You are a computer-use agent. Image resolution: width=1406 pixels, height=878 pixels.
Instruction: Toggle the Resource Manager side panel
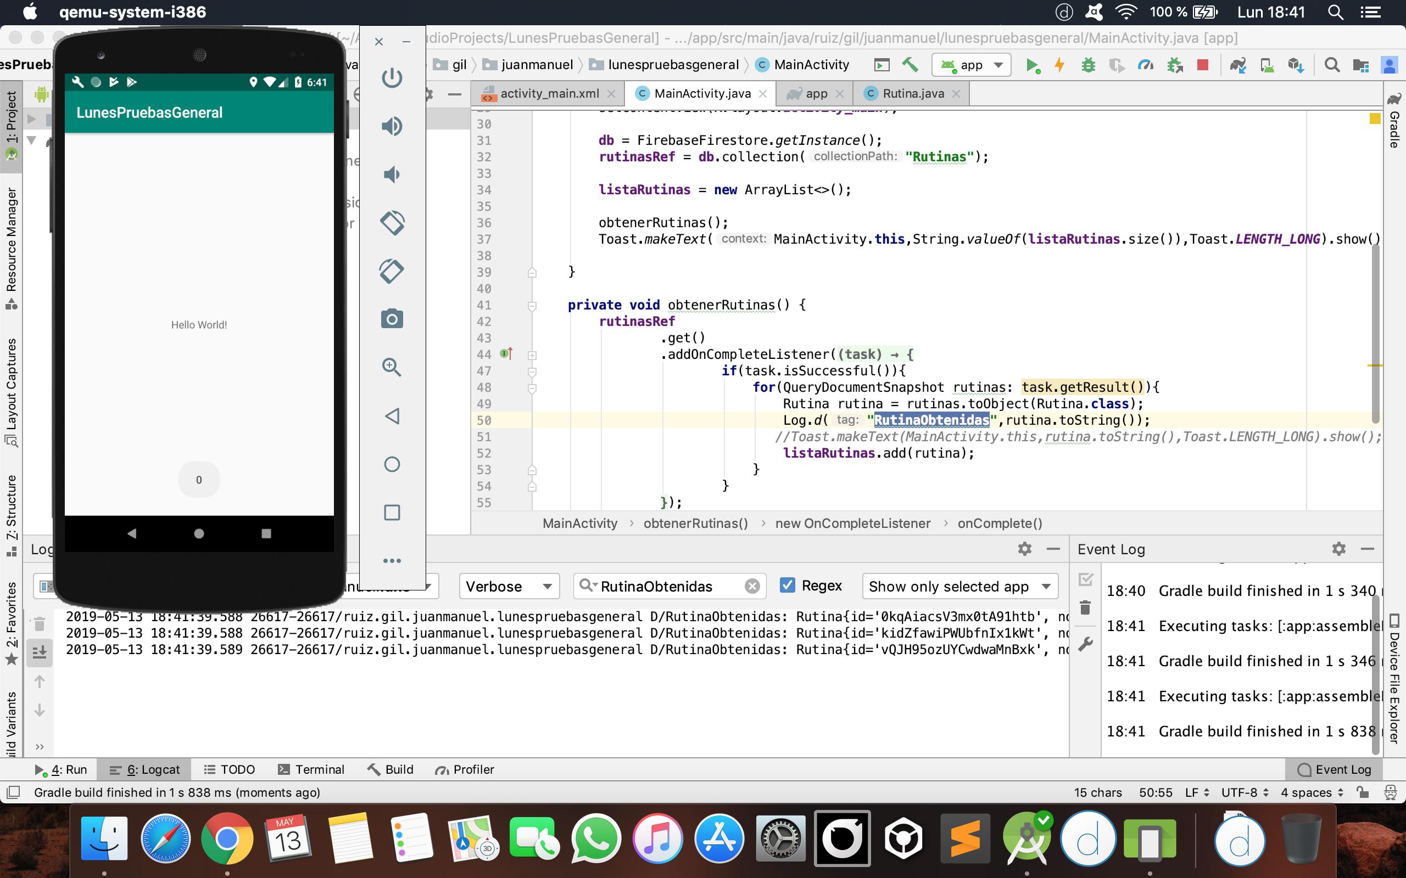11,247
